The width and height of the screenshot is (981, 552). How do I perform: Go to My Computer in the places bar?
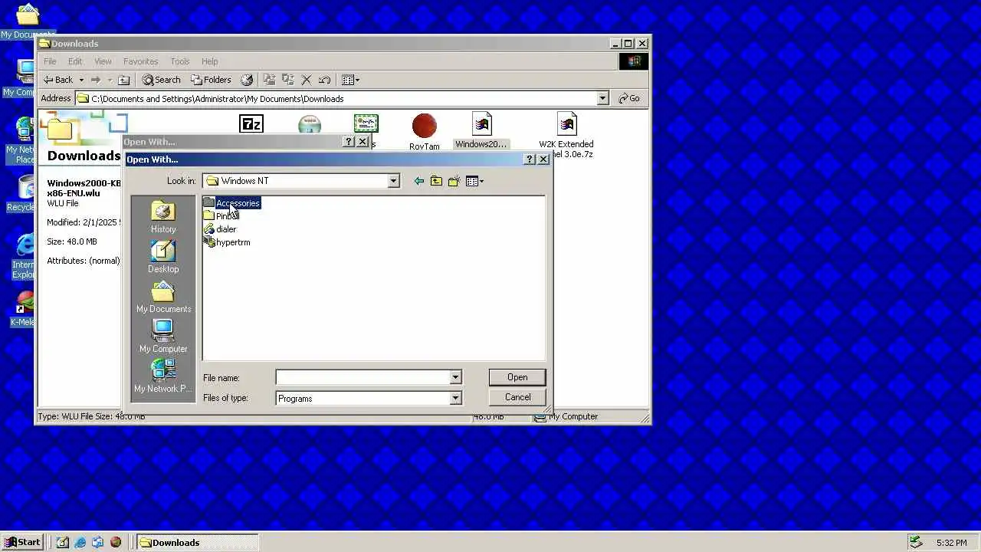pyautogui.click(x=163, y=337)
